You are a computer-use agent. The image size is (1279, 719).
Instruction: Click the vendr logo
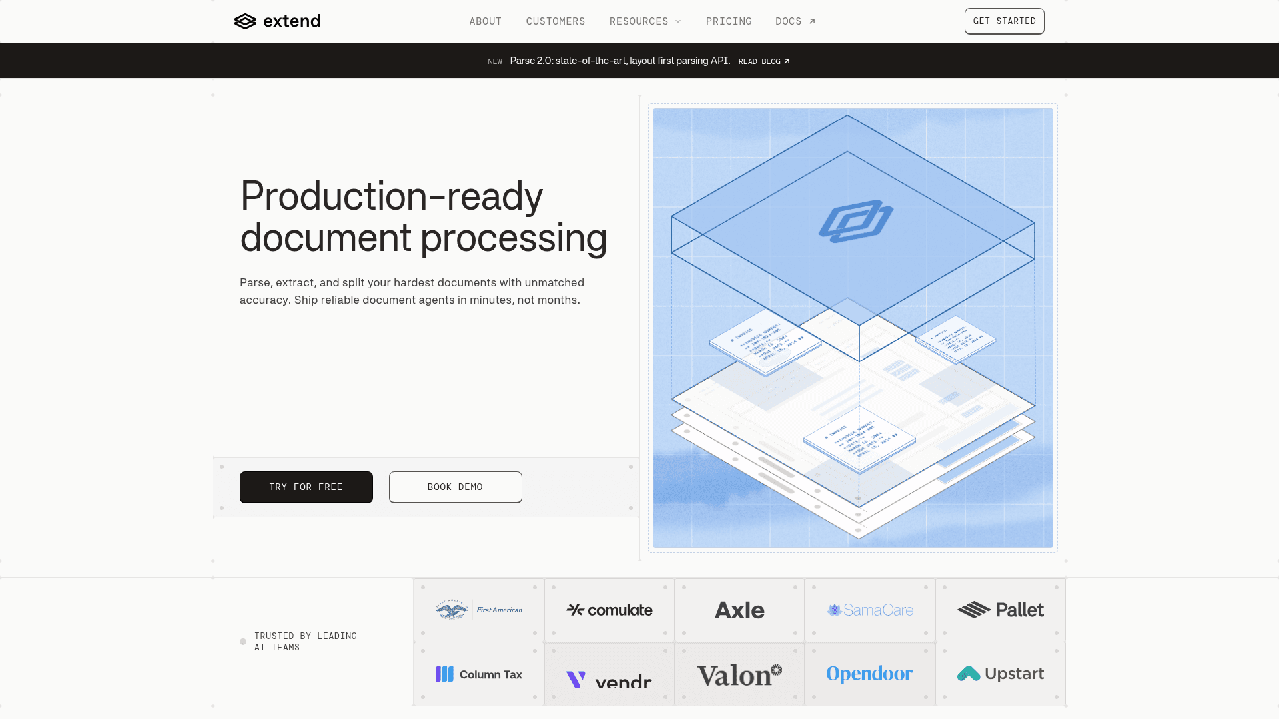tap(610, 679)
